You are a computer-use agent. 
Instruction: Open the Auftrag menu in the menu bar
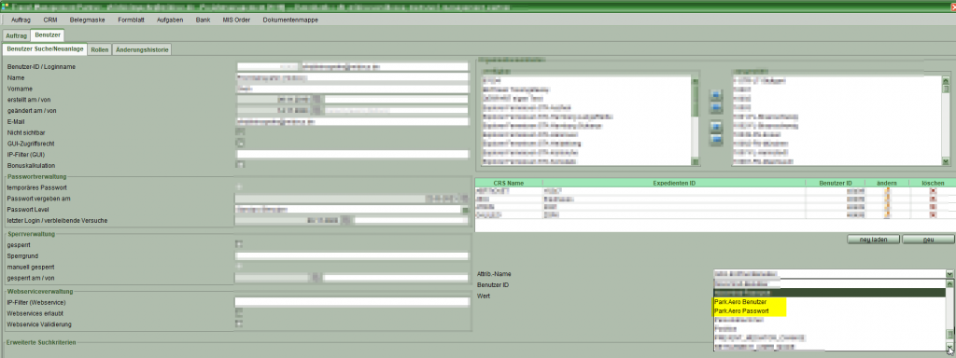21,21
